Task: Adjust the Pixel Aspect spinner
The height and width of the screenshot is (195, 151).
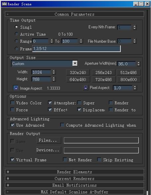Action: [x=135, y=88]
